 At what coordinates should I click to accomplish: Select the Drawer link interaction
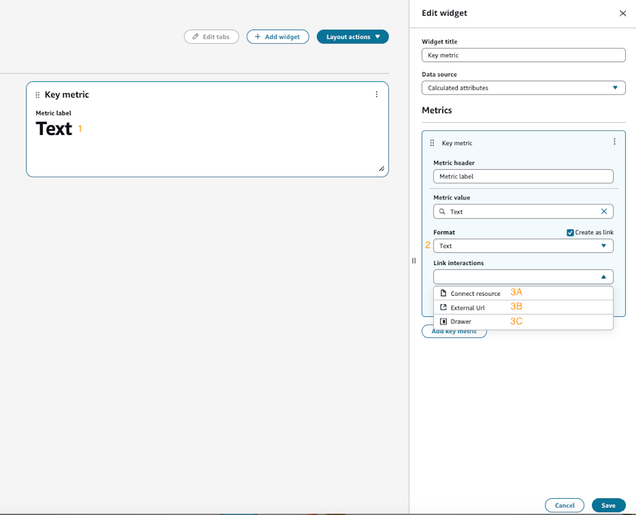point(461,322)
